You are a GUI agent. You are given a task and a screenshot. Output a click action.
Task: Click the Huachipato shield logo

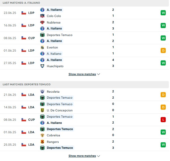click(x=42, y=66)
